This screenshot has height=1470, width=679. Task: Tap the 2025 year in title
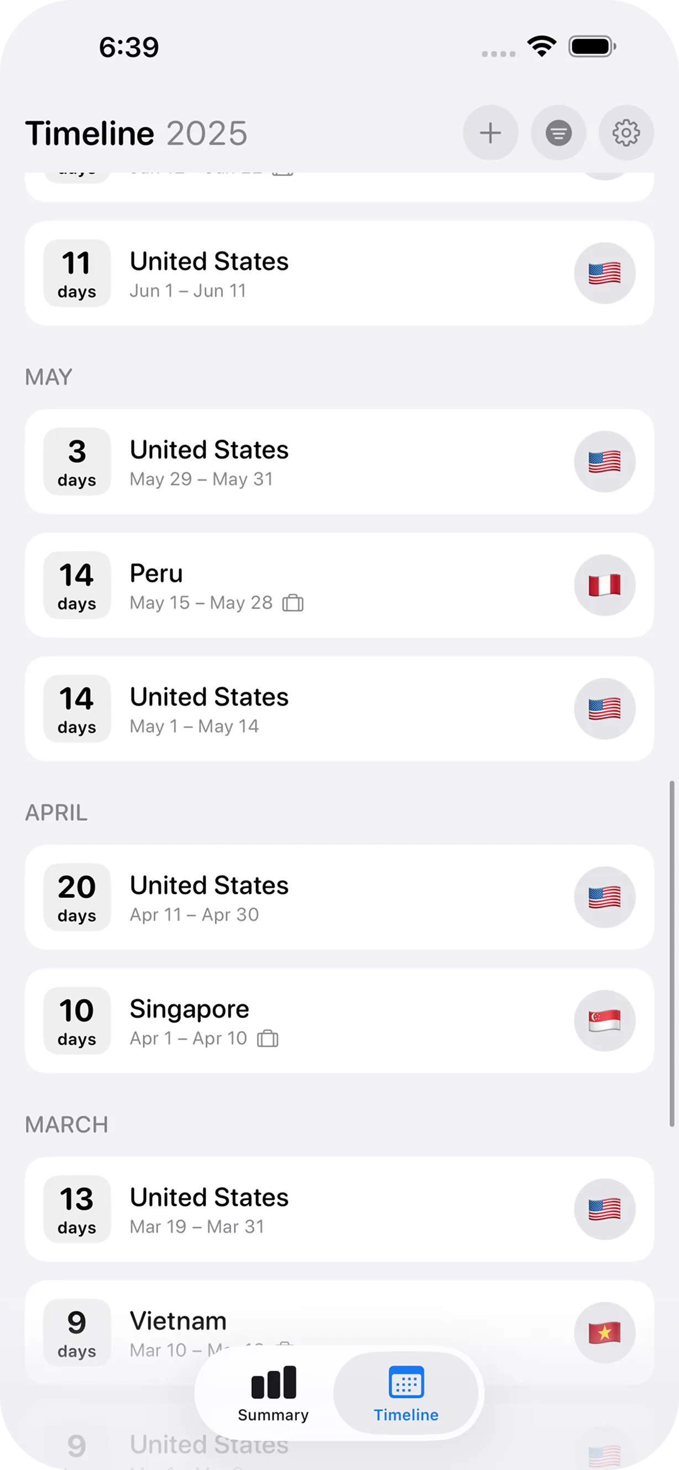207,133
